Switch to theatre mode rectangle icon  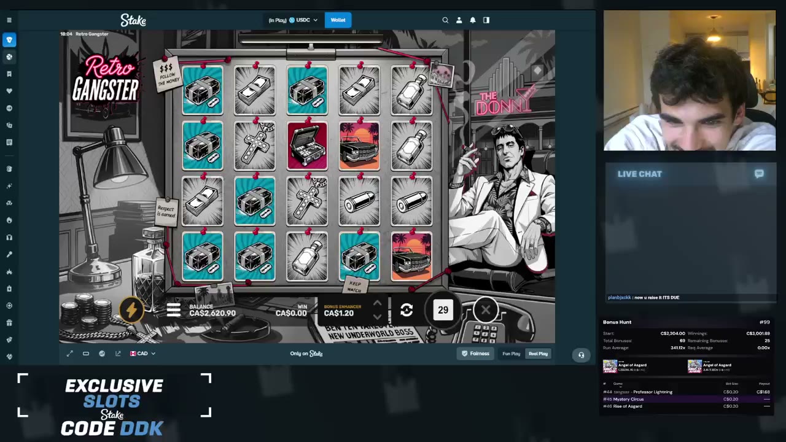86,354
